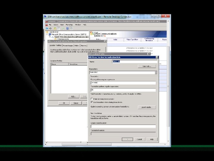Screen dimensions: 214x161
Task: Click the console system icon left of File menu
Action: [47, 25]
